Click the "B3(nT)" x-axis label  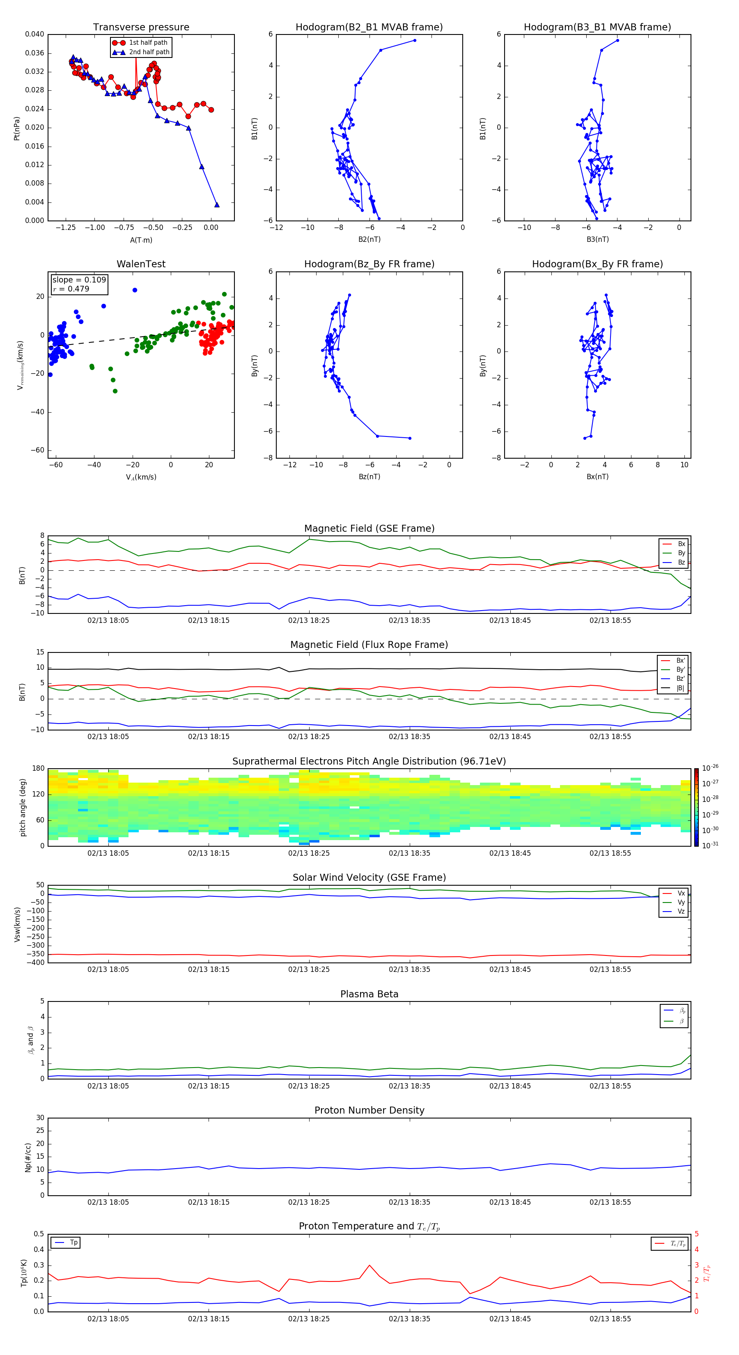597,240
